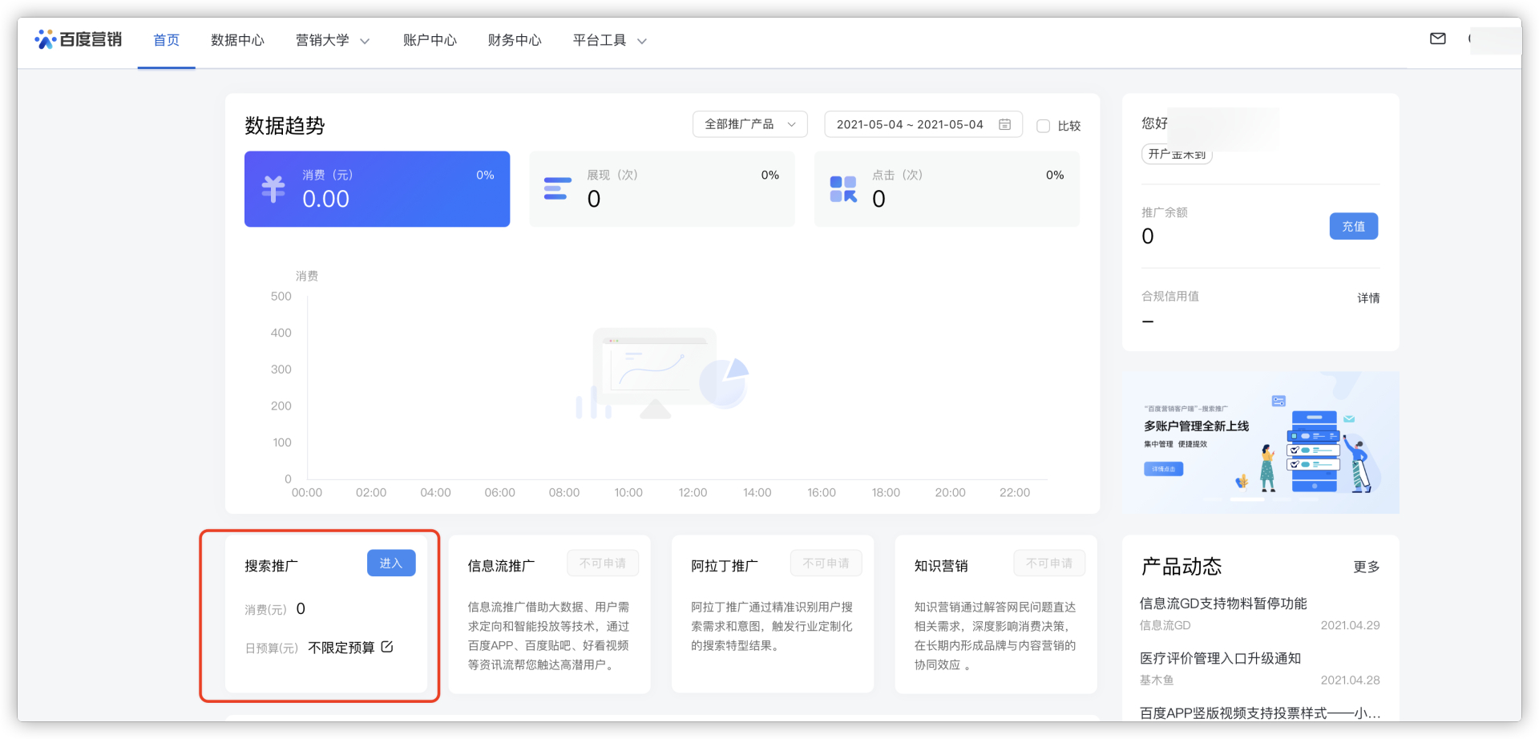Viewport: 1539px width, 739px height.
Task: Open the 全部推广产品 dropdown
Action: [749, 124]
